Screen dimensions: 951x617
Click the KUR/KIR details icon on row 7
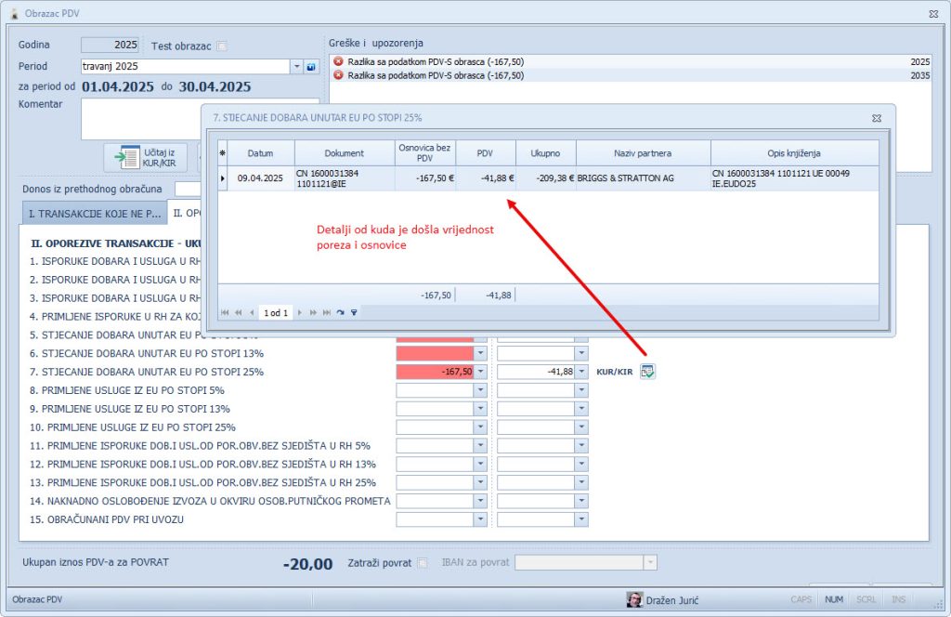coord(647,372)
